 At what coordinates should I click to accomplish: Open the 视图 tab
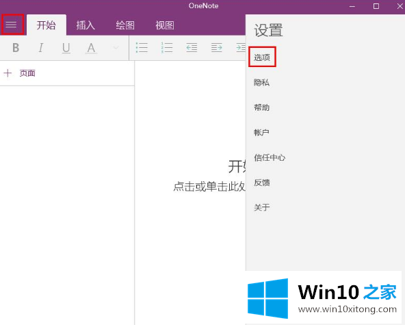tap(164, 25)
